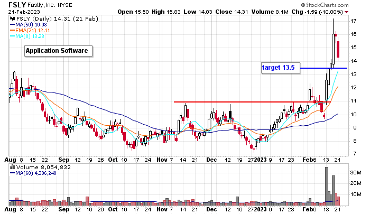
Task: Click the 'Dec' label on price chart axis
Action: [x=211, y=160]
